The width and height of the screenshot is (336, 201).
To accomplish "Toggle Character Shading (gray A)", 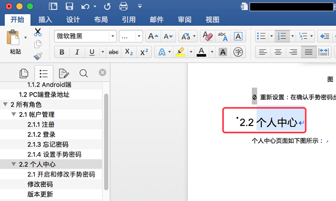I will pos(223,52).
